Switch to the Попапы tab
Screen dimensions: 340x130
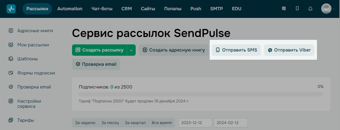tap(173, 9)
